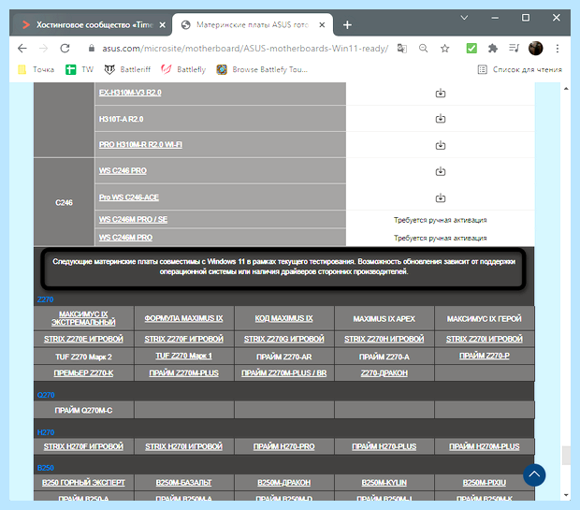Click the zoom magnifier icon in address bar
Image resolution: width=580 pixels, height=510 pixels.
(x=423, y=48)
